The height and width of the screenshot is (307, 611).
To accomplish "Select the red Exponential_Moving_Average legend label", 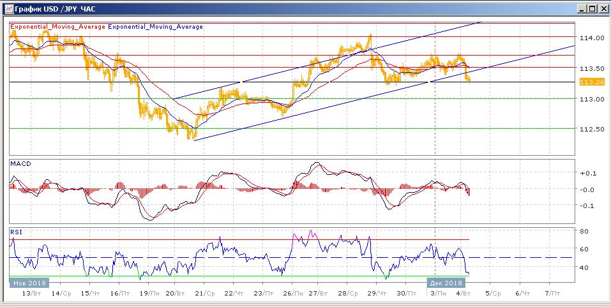I will coord(57,27).
